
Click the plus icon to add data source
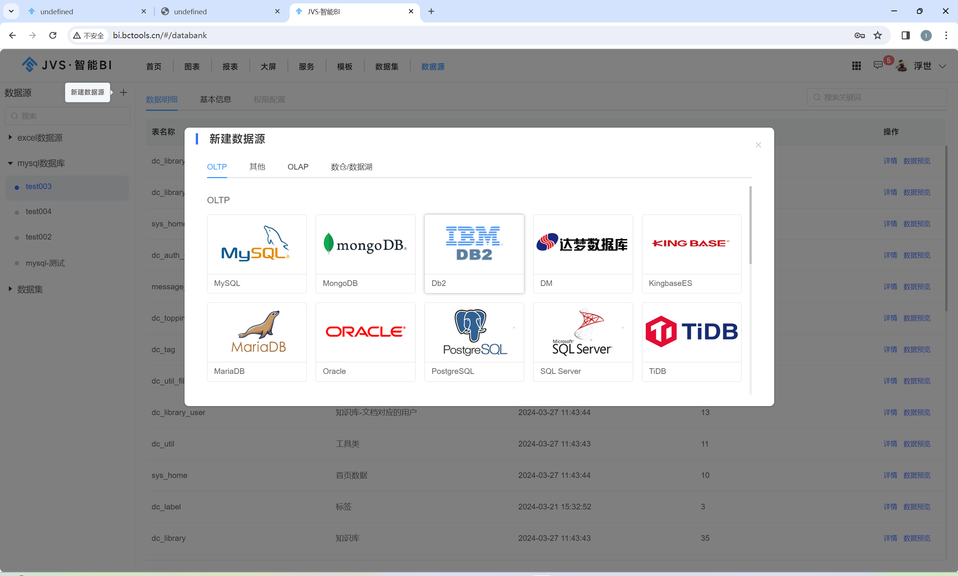(124, 92)
